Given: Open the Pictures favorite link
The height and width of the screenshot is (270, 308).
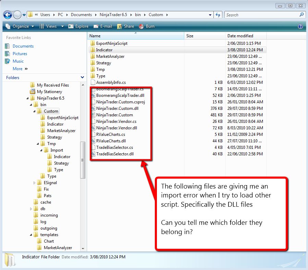Looking at the screenshot, I should (20, 54).
